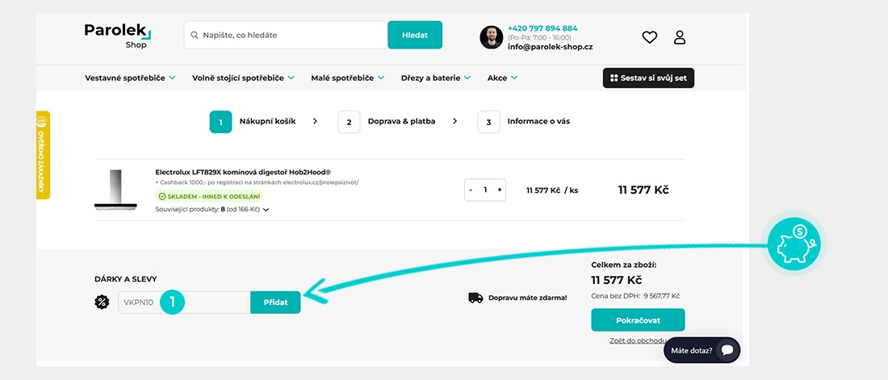
Task: Click the quantity value field
Action: (x=485, y=190)
